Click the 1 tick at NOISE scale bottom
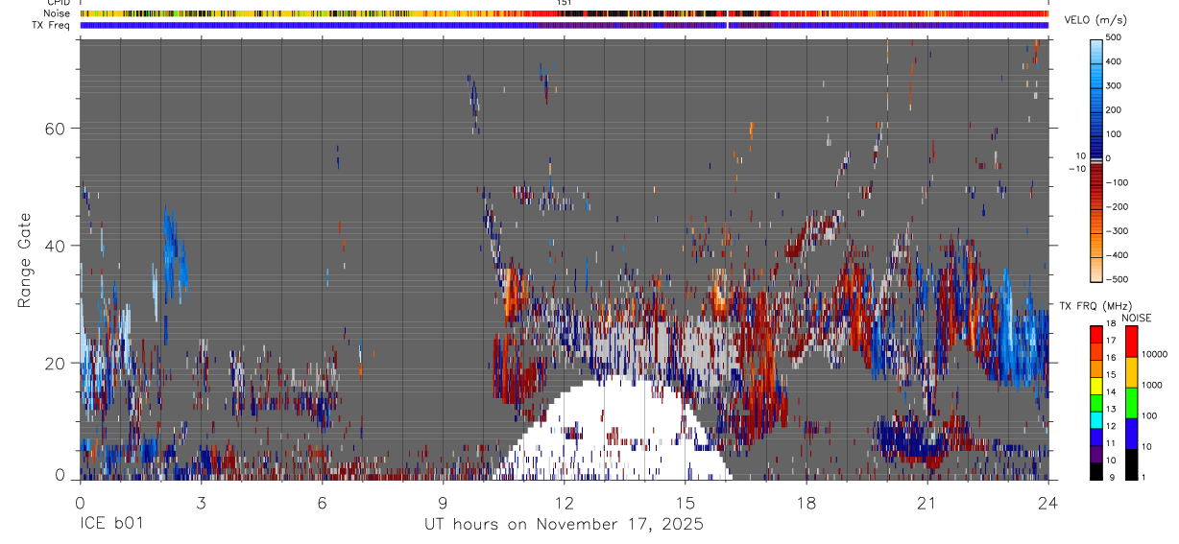Screen dimensions: 1179x544 pyautogui.click(x=1145, y=478)
